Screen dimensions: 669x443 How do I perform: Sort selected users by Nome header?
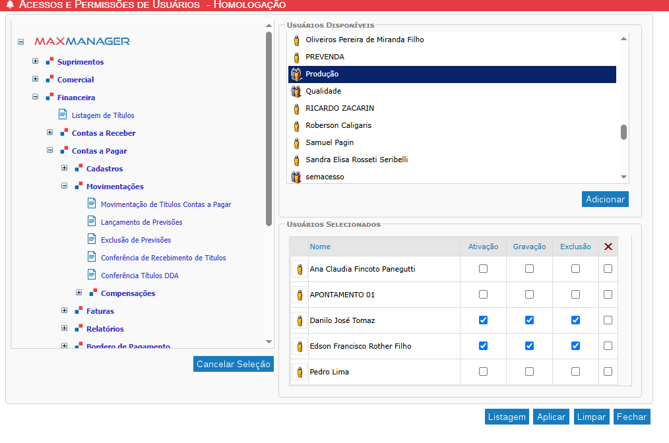(320, 247)
